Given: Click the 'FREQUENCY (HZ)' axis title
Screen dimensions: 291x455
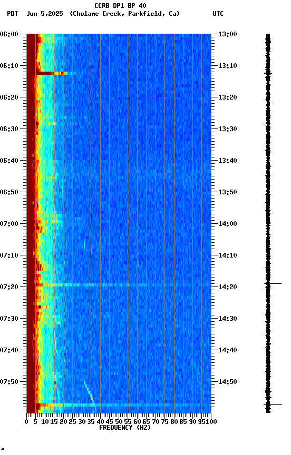Looking at the screenshot, I should click(x=125, y=428).
